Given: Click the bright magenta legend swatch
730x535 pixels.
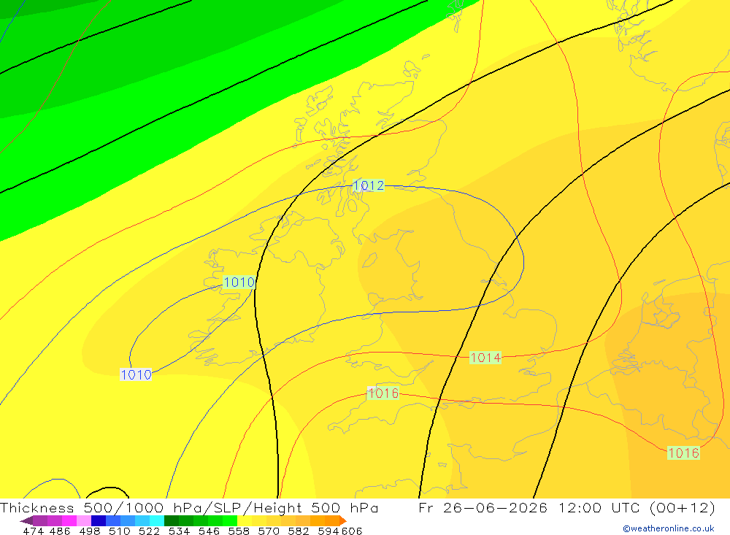Looking at the screenshot, I should 69,520.
